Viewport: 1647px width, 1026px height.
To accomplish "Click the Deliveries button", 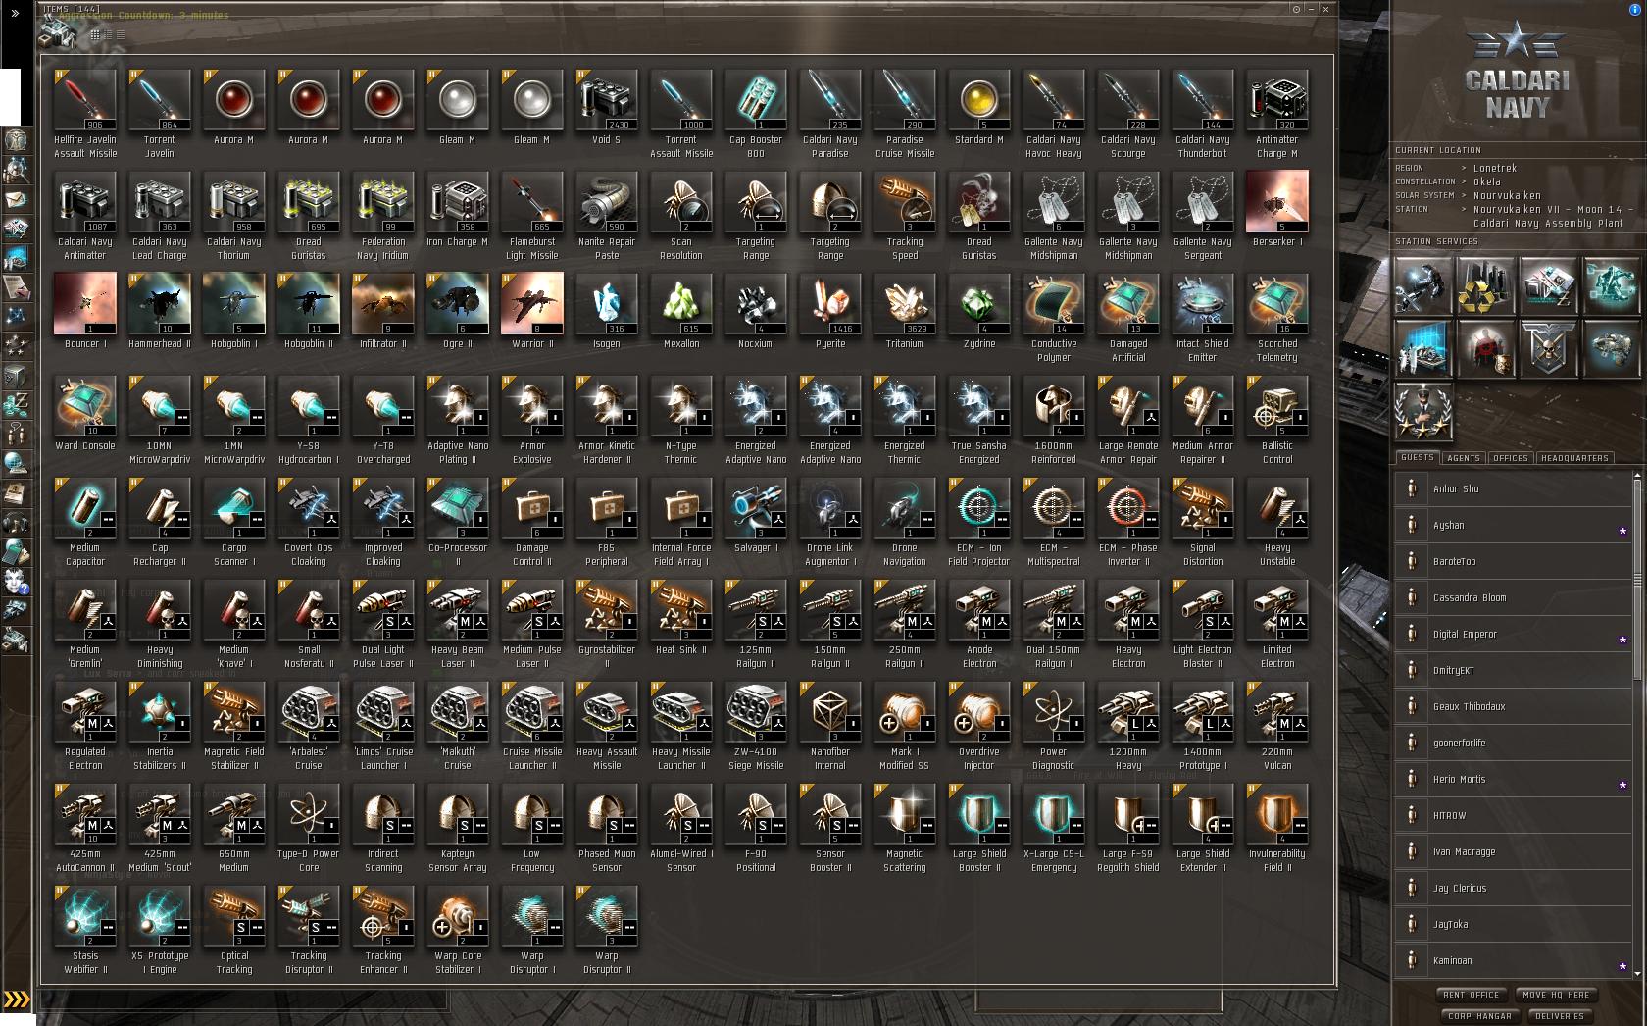I will coord(1560,1016).
